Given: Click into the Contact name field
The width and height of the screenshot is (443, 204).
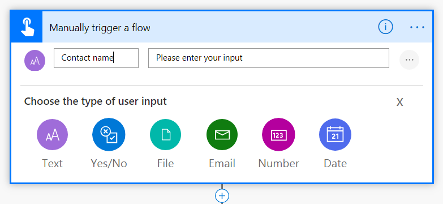Looking at the screenshot, I should tap(96, 58).
